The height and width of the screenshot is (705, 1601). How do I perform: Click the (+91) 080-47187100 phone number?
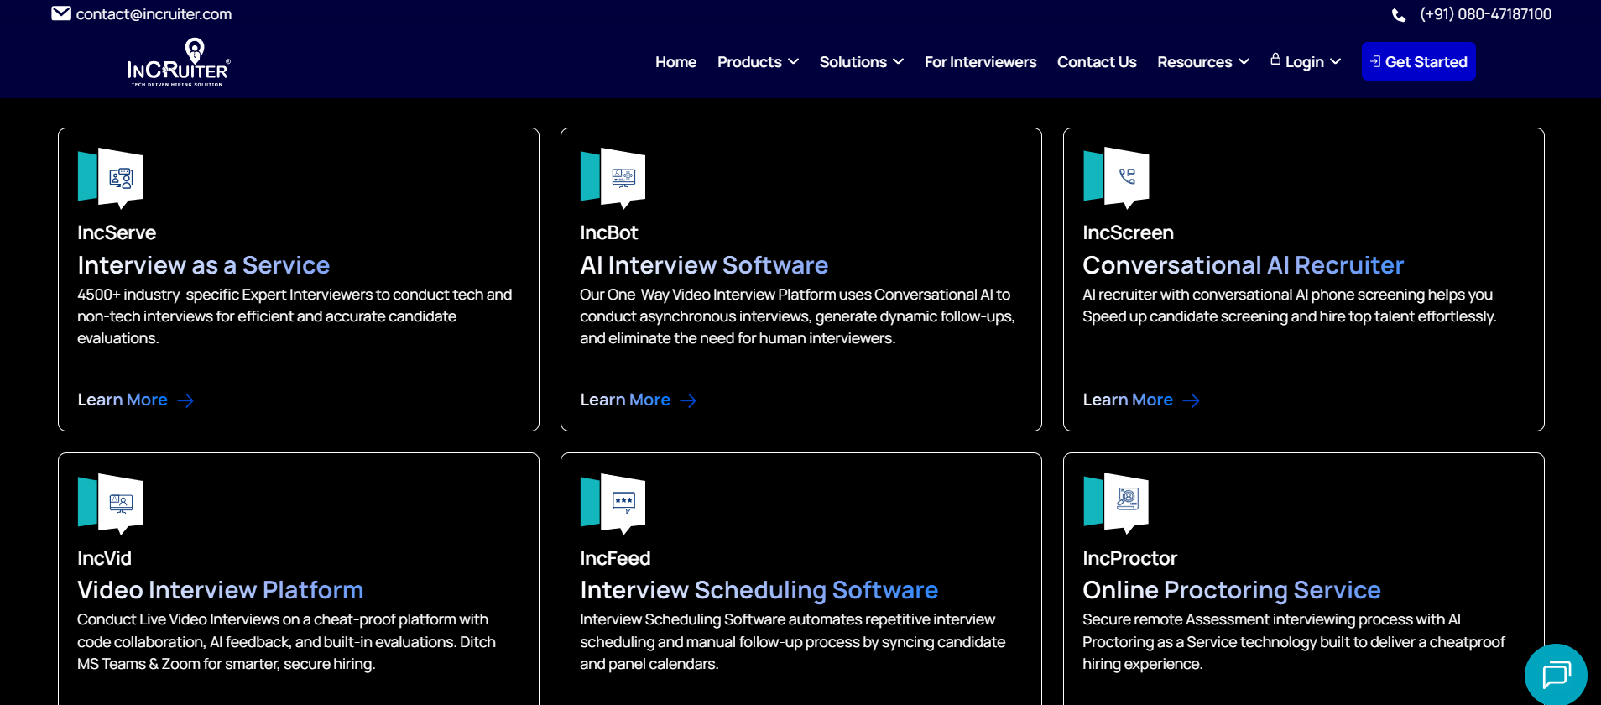1485,14
